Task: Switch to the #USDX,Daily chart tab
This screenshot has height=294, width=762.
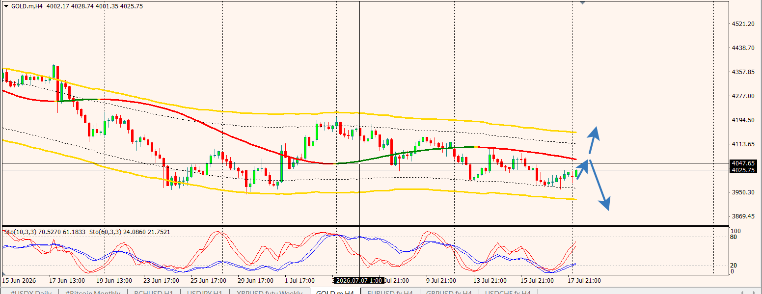Action: click(30, 293)
